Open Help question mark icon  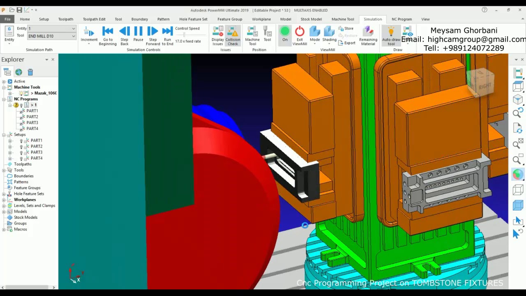pyautogui.click(x=484, y=10)
